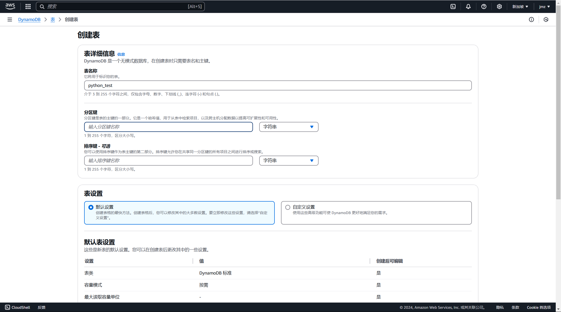Image resolution: width=561 pixels, height=312 pixels.
Task: Open the hexagon tools panel icon
Action: coord(546,19)
